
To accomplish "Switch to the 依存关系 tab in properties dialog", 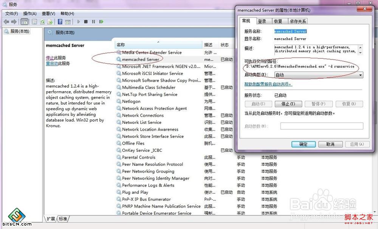I will (x=298, y=21).
